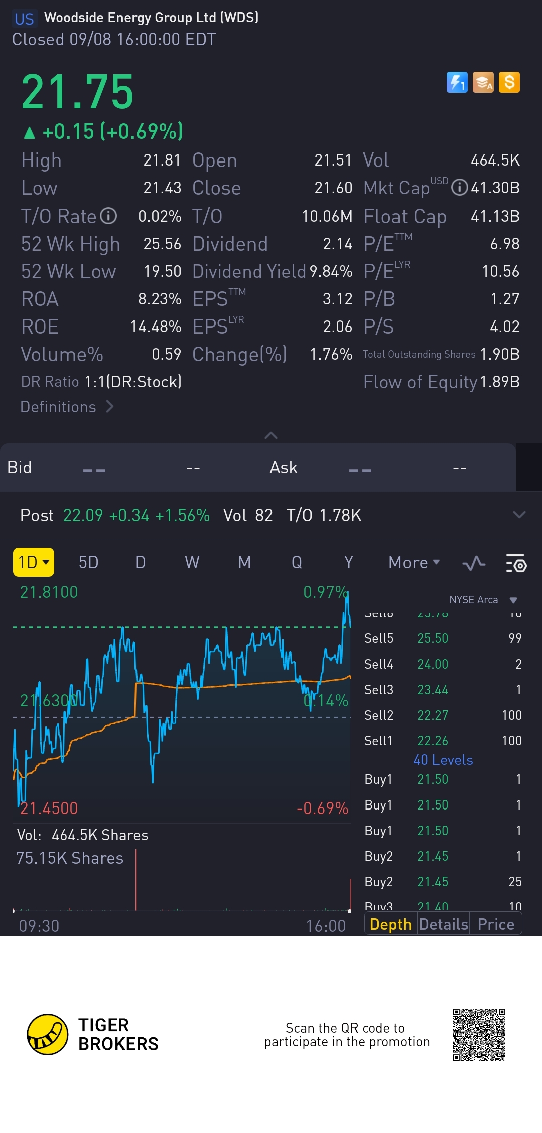Screen dimensions: 542x1133
Task: Tap the blue lightning bolt badge
Action: (x=457, y=82)
